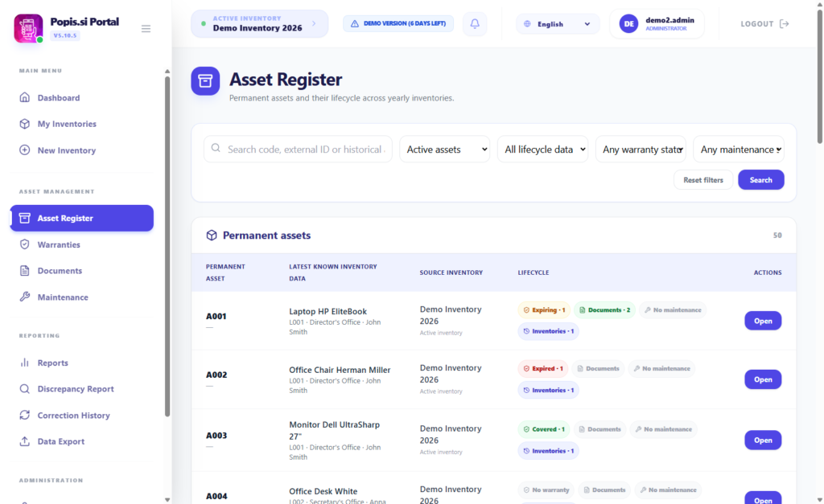Click demo2.admin user name

[669, 20]
